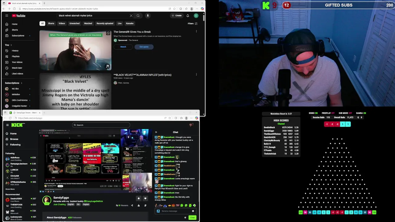Open the @CrazyLegsOnKick mention link

pos(94,201)
